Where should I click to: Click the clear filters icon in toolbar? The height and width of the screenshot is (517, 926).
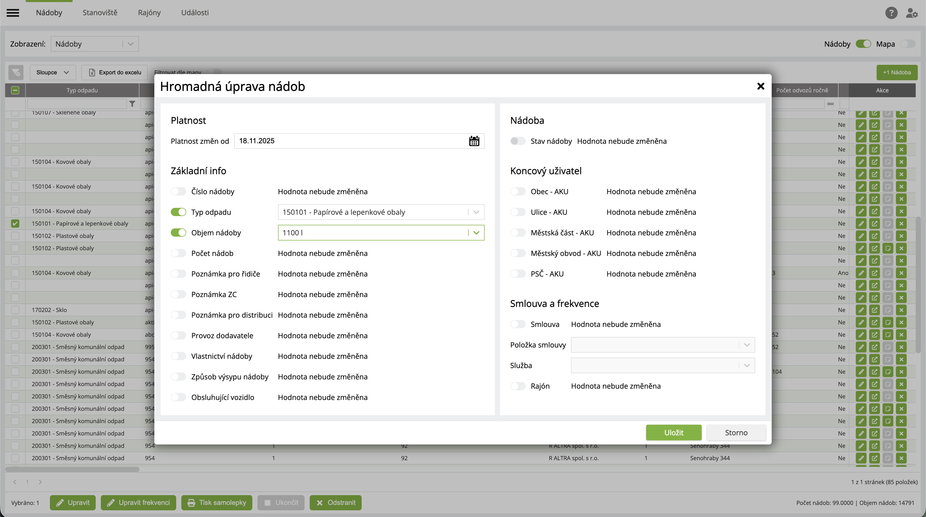[x=16, y=72]
